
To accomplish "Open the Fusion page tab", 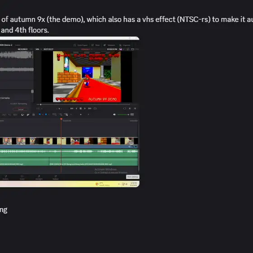I will 5,178.
